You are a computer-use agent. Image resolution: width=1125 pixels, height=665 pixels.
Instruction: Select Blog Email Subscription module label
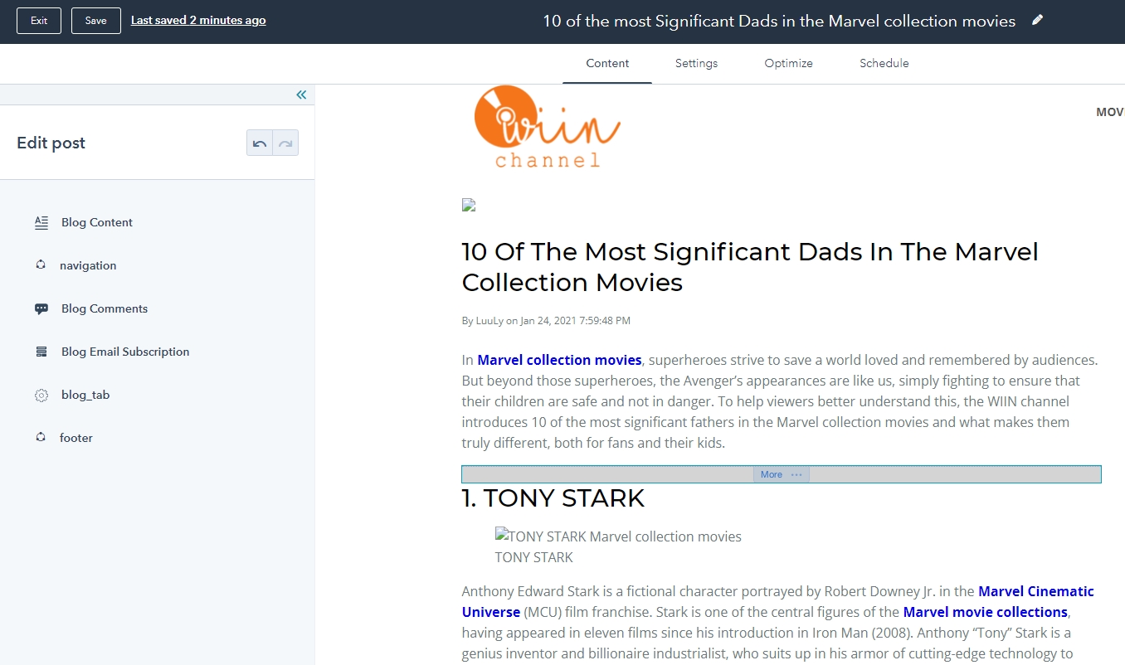click(125, 352)
